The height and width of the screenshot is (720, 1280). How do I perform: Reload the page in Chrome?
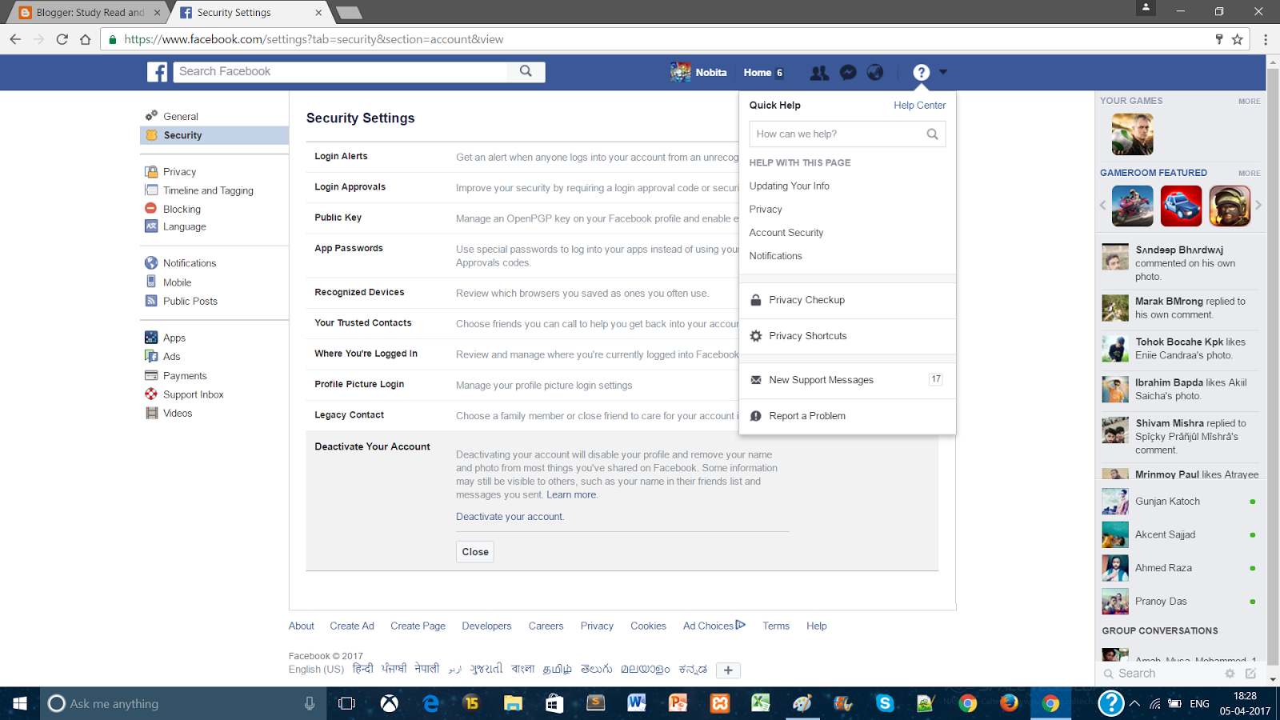[62, 39]
